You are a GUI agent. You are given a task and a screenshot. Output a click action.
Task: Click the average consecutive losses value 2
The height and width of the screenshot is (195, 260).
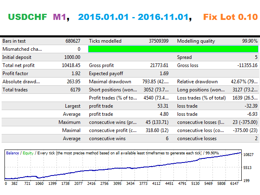256,139
